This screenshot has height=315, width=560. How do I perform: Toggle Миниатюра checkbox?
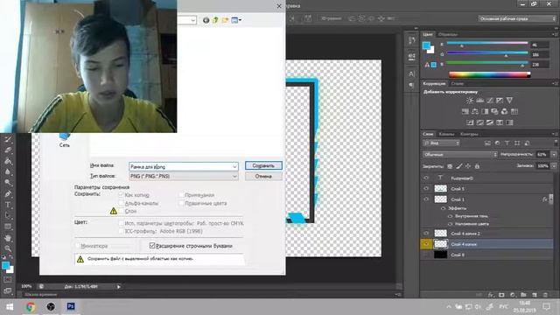[78, 246]
